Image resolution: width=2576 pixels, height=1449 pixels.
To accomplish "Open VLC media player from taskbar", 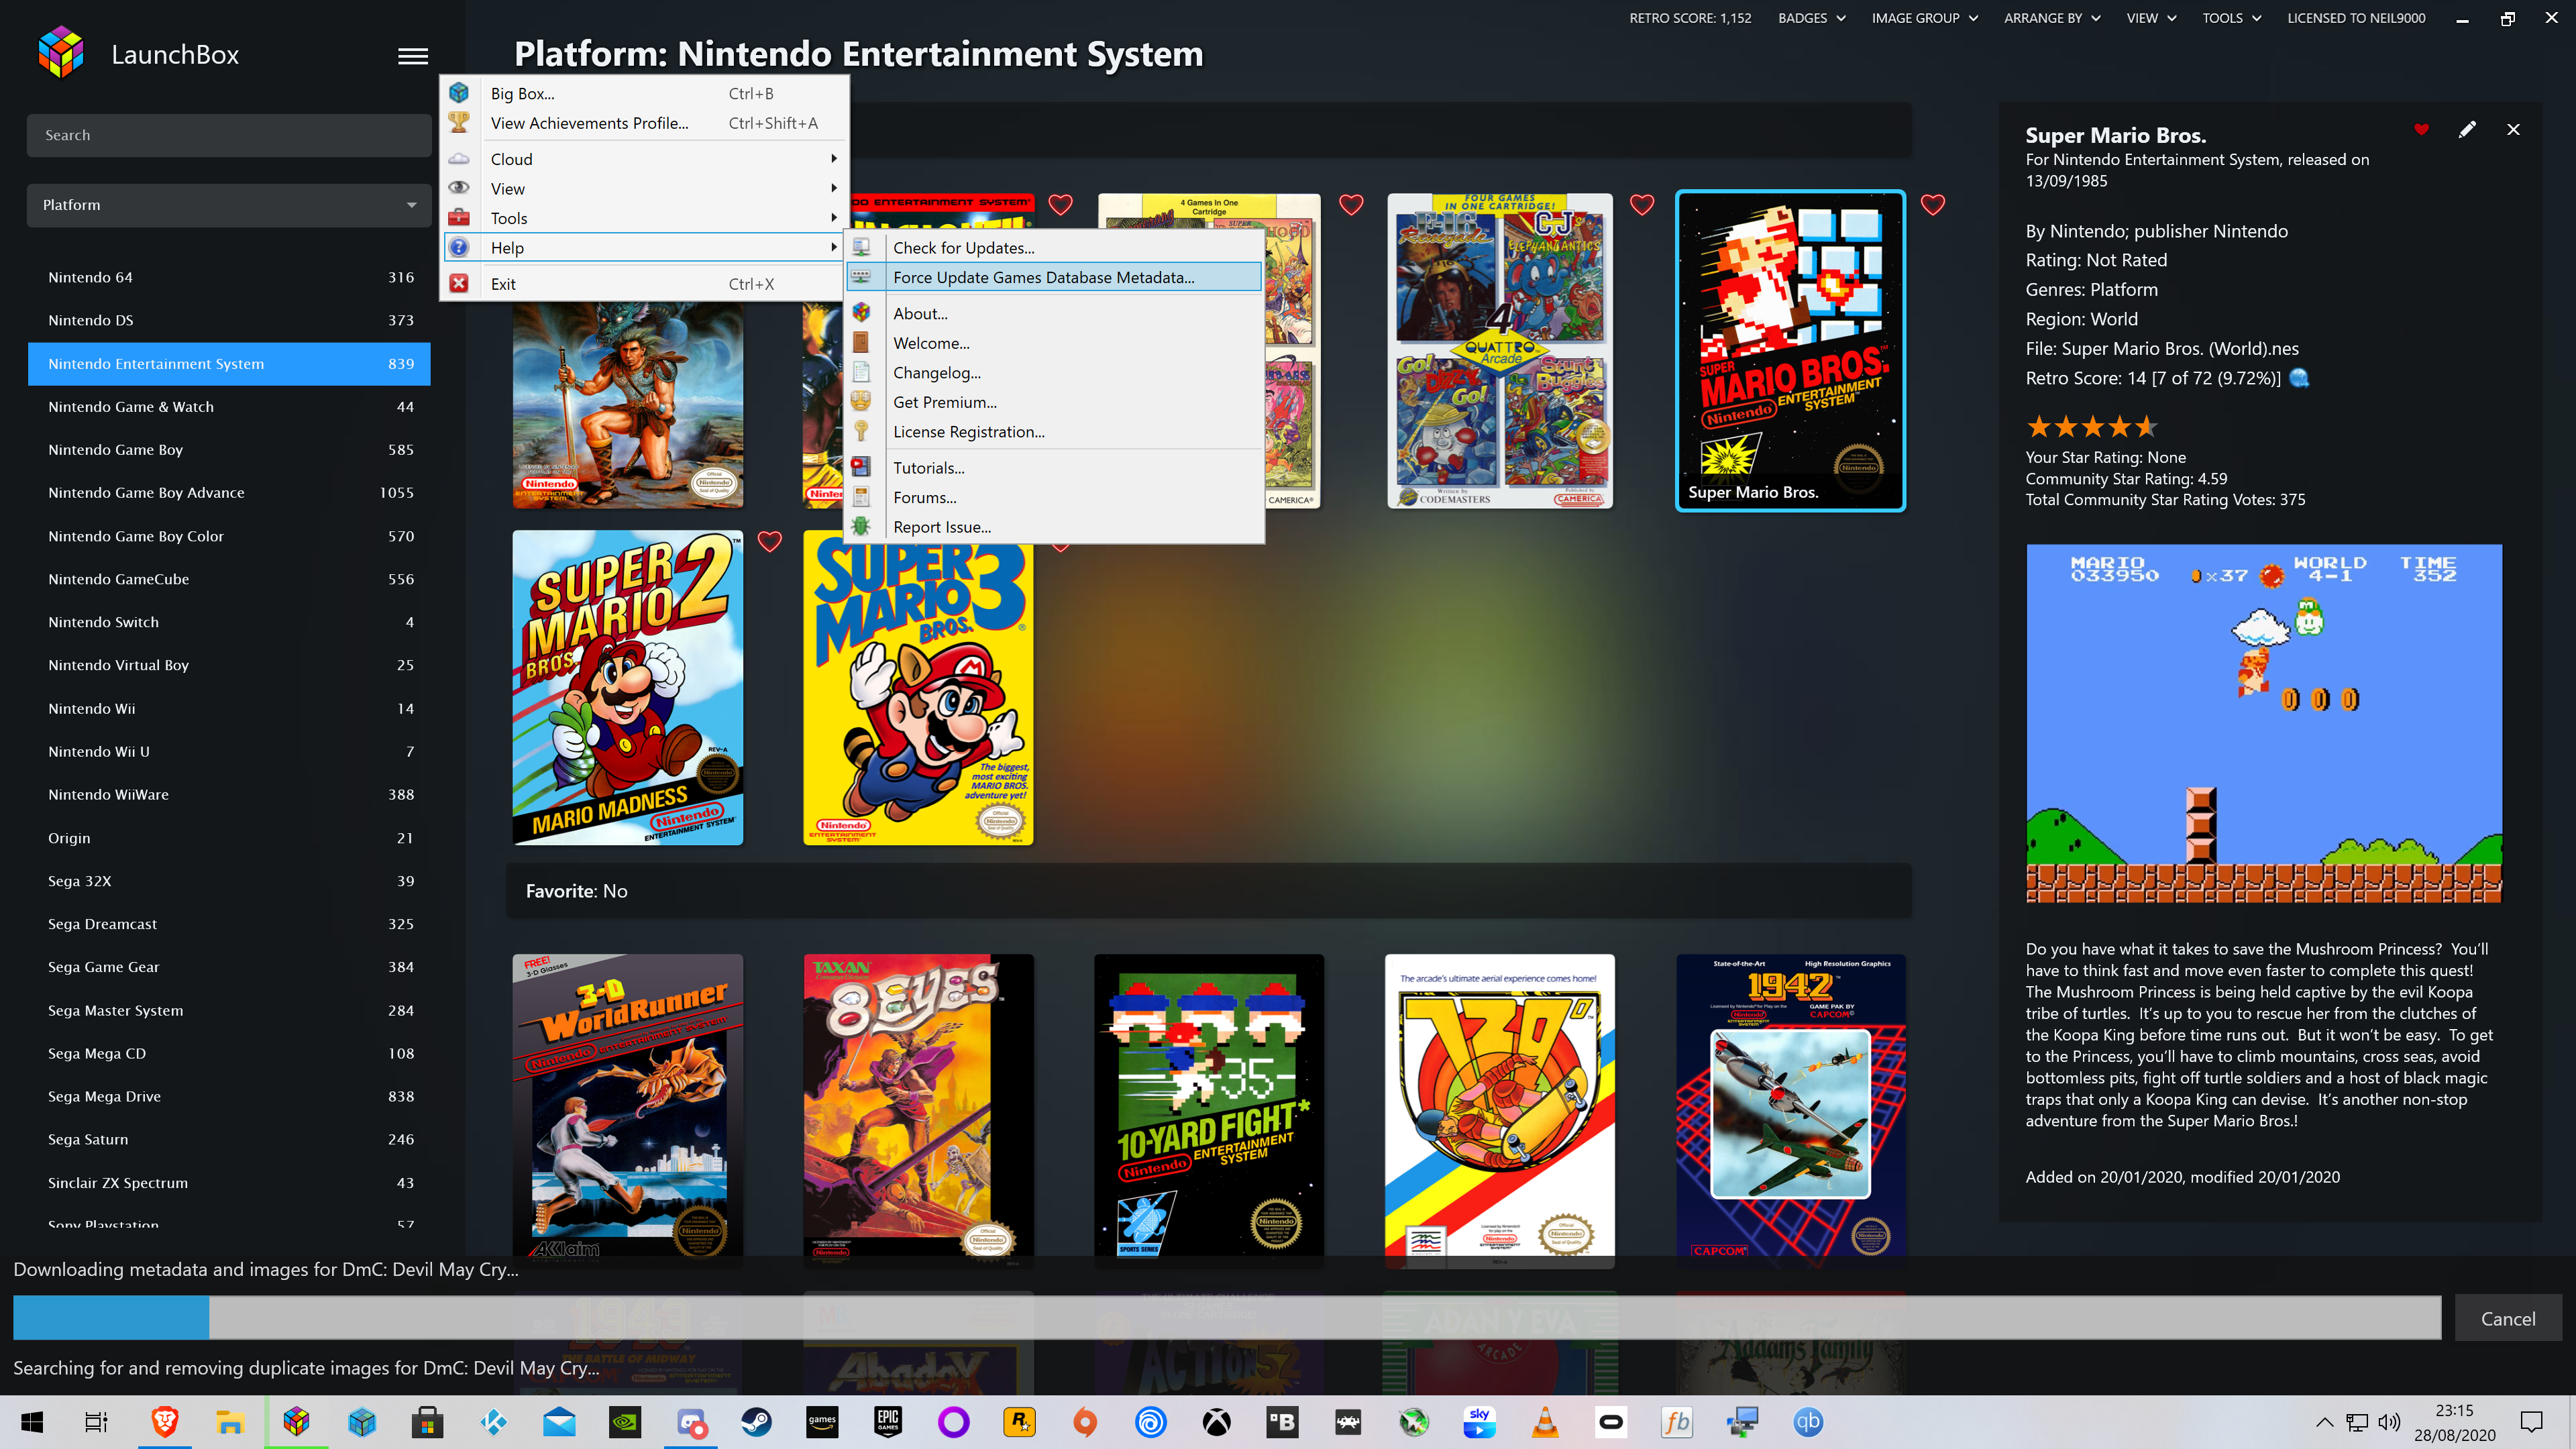I will [x=1545, y=1422].
